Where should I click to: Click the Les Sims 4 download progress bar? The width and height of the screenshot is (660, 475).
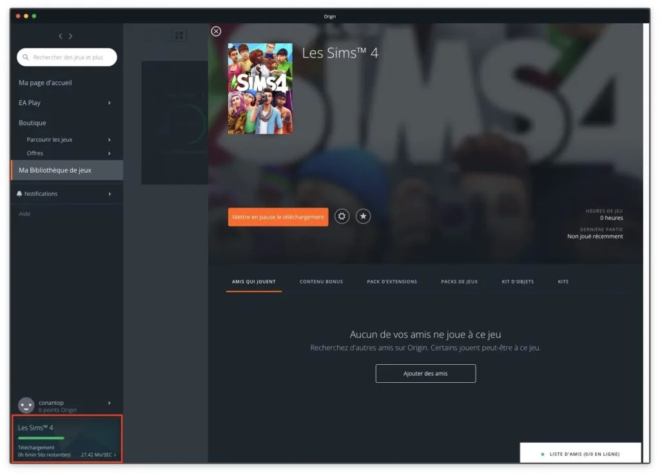(x=41, y=438)
